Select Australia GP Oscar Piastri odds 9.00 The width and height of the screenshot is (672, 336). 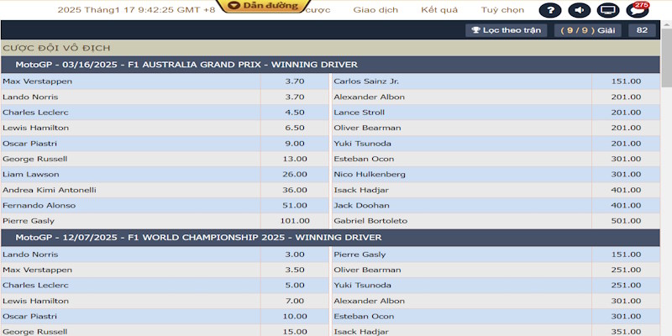[295, 144]
